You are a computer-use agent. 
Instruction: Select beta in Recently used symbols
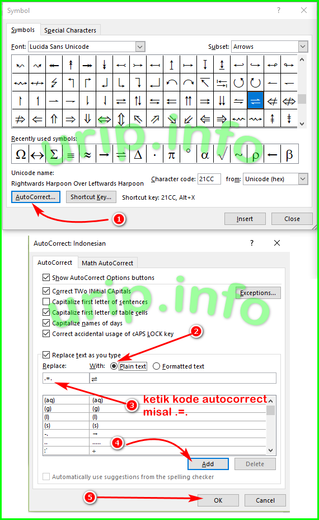(289, 154)
